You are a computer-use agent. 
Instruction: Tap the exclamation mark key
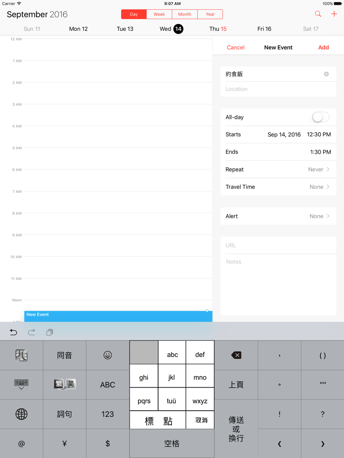click(279, 414)
